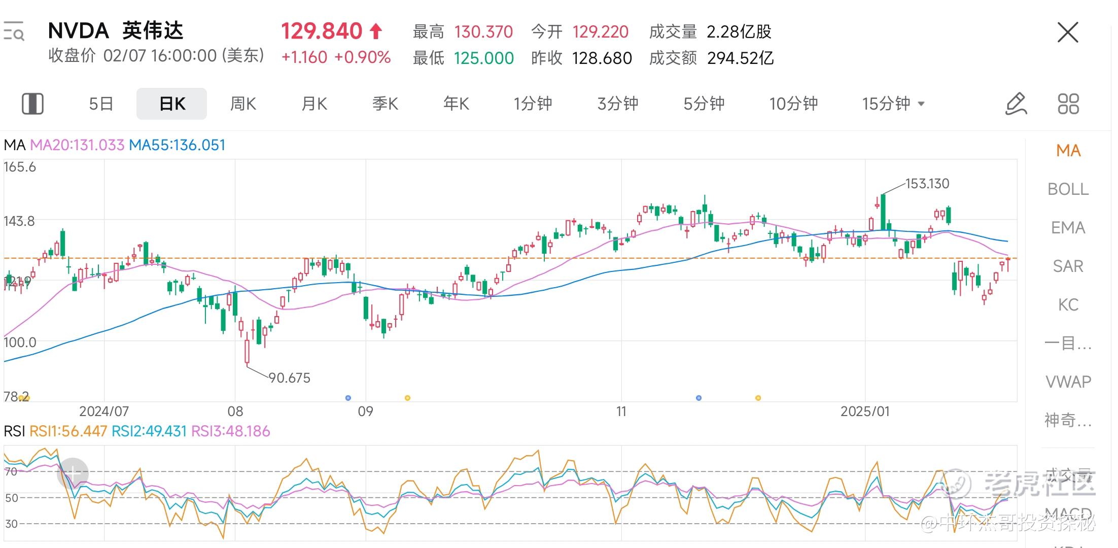The width and height of the screenshot is (1118, 548).
Task: Open the RSI indicator parameters label
Action: (137, 431)
